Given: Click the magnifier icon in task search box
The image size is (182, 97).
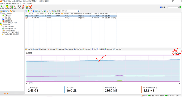Looking at the screenshot, I should click(x=79, y=11).
